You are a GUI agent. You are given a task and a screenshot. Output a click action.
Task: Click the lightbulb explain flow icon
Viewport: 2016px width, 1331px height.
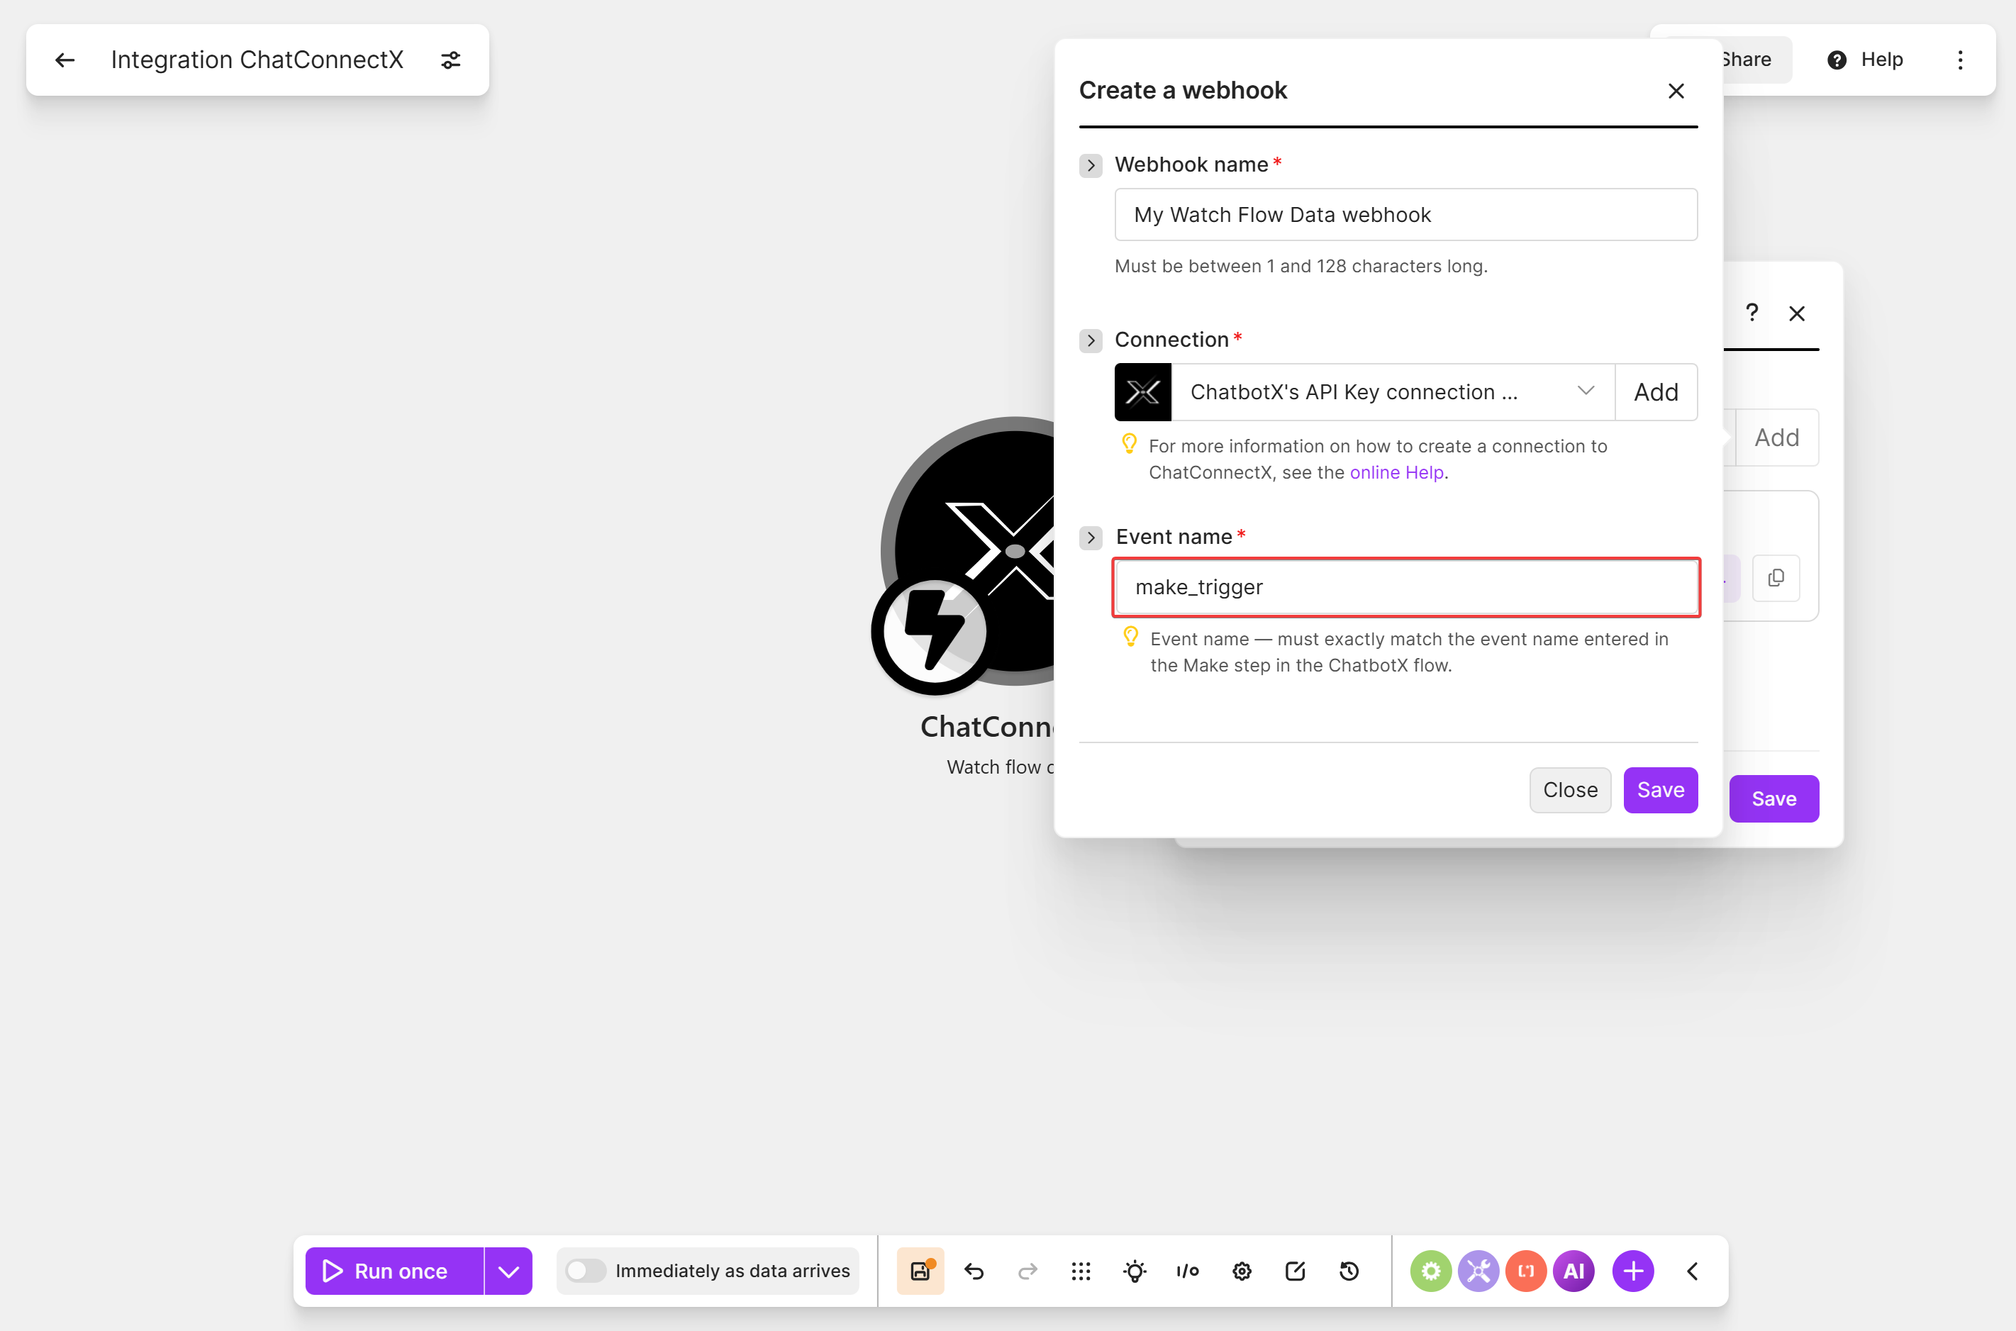(1134, 1271)
